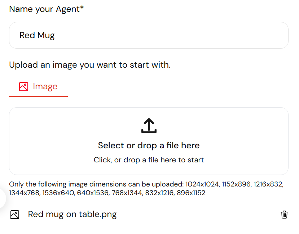Viewport: 299px width, 234px height.
Task: Click the 896x1152 dimension text
Action: coord(191,193)
